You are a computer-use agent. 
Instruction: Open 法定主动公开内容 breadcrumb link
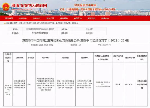47,23
